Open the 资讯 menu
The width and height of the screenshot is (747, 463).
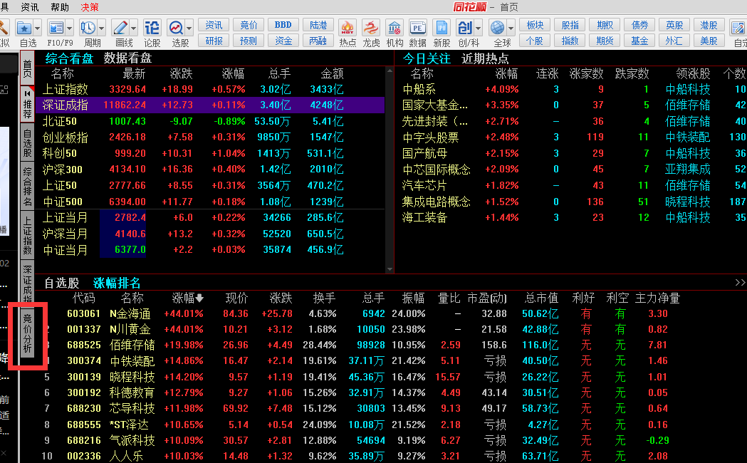point(30,7)
